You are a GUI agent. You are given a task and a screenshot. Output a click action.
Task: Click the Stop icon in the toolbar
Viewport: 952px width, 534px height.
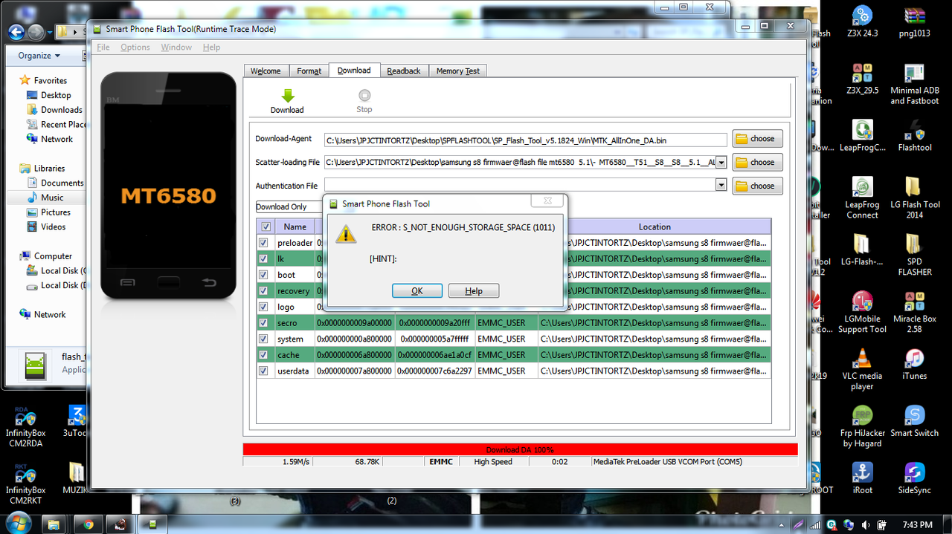364,95
